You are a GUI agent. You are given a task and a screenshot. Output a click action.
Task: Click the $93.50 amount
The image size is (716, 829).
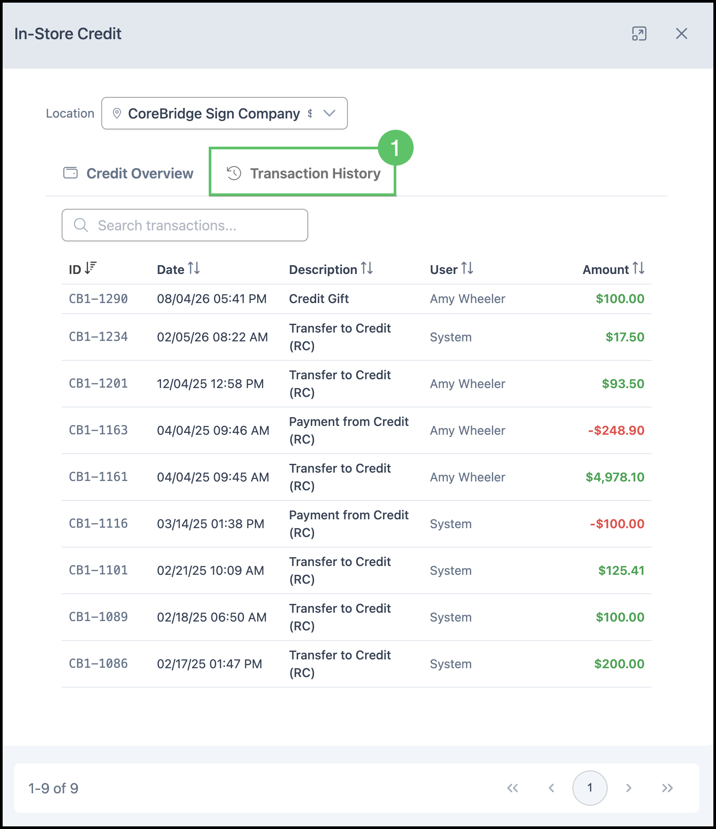pyautogui.click(x=623, y=384)
